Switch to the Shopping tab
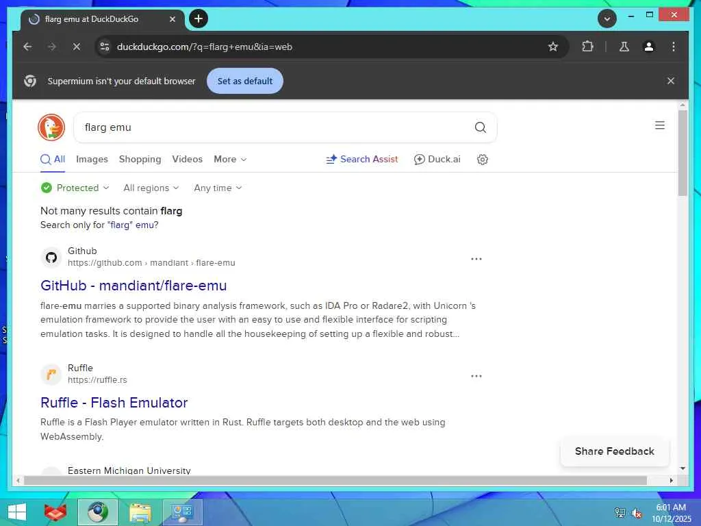This screenshot has width=701, height=526. (x=140, y=159)
